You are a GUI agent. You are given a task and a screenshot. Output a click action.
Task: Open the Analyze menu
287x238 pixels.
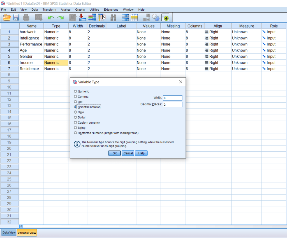coord(65,9)
